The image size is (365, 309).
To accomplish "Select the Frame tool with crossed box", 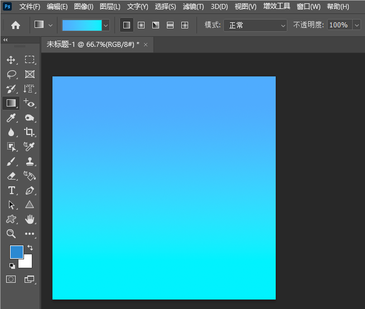I will 30,74.
